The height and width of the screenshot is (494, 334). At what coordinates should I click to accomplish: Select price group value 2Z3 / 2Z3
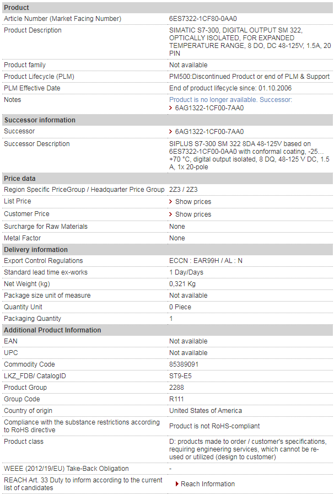click(x=184, y=189)
